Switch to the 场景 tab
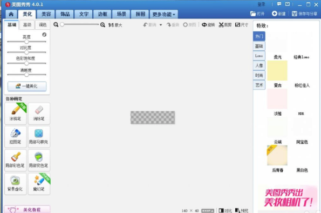321x213 pixels. point(121,14)
